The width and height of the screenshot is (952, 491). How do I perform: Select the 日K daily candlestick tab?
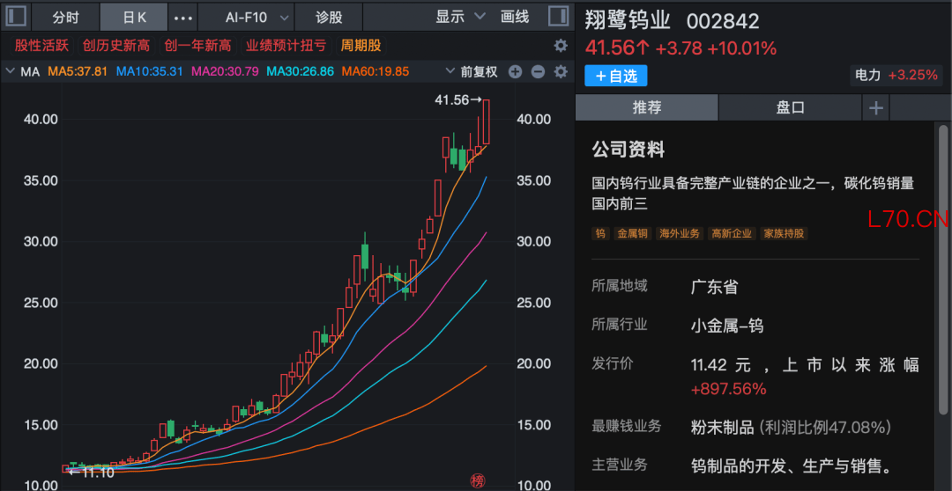pos(134,17)
